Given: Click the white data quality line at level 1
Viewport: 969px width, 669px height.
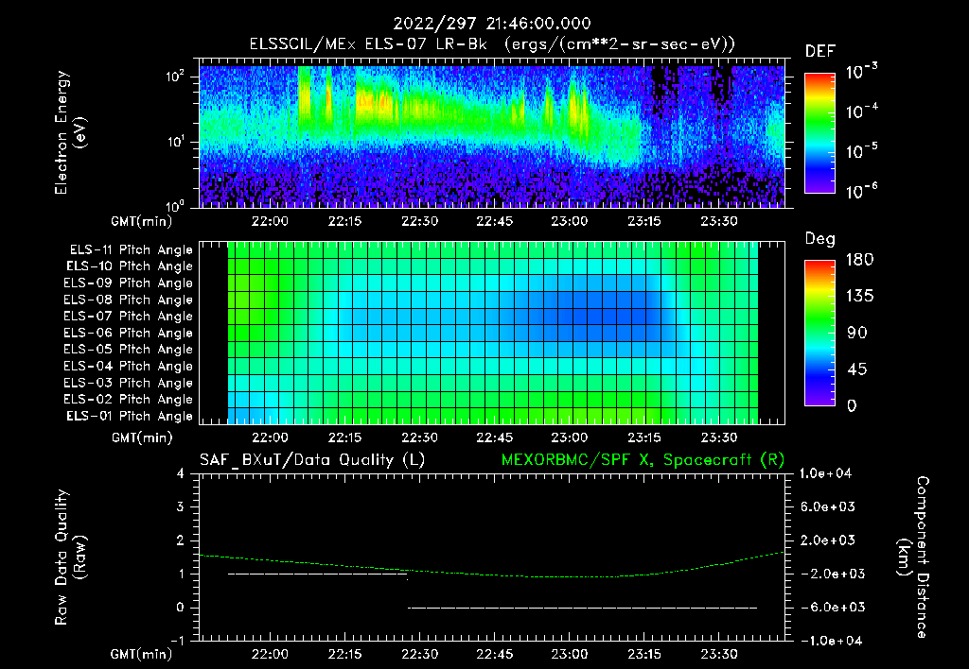Looking at the screenshot, I should coord(318,574).
